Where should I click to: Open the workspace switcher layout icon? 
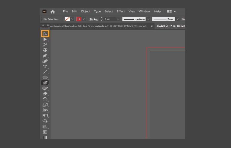point(169,11)
